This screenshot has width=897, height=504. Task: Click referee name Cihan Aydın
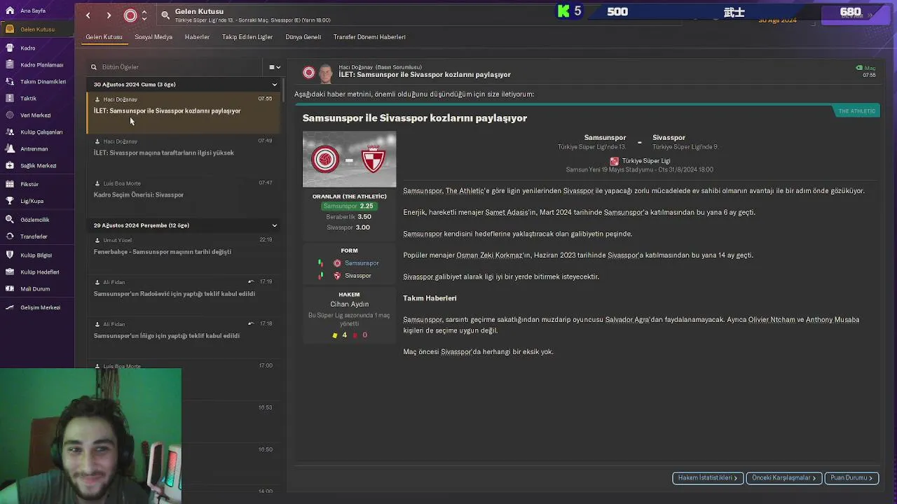pos(349,304)
